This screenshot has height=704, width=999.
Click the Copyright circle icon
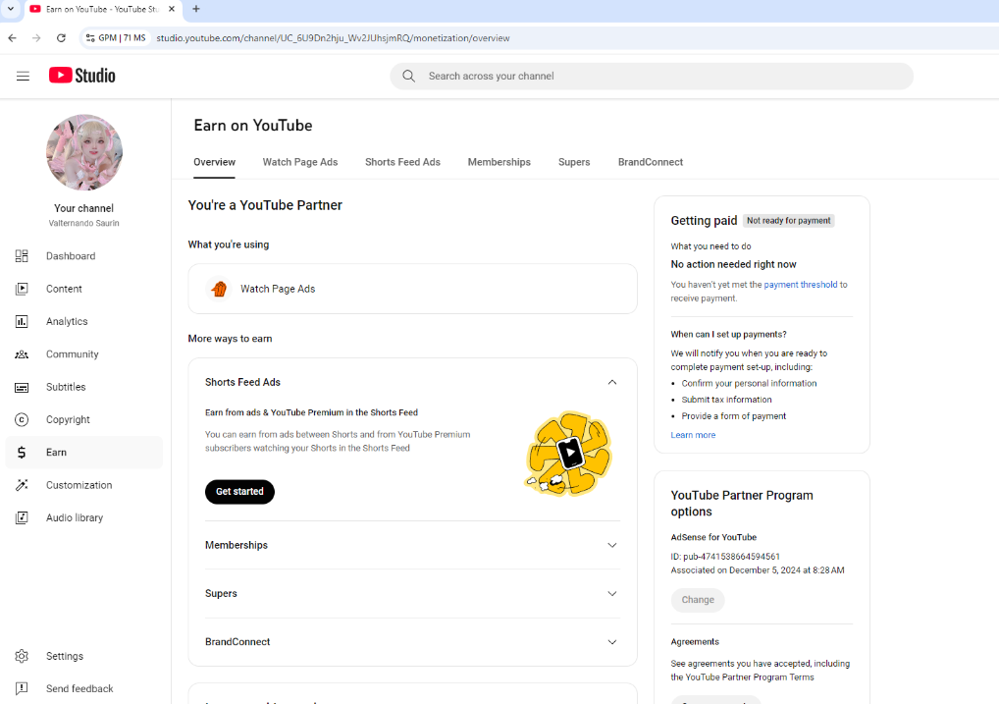(22, 419)
